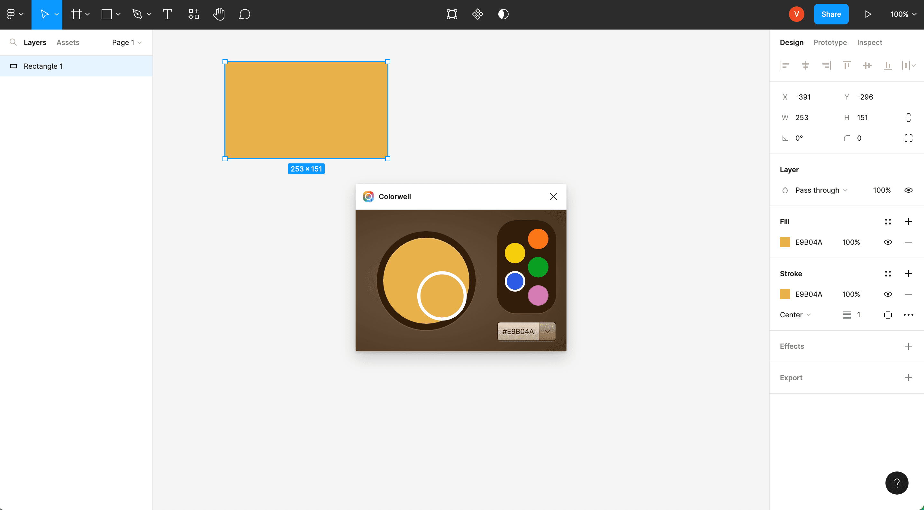
Task: Select the Rectangle shape tool
Action: [x=106, y=14]
